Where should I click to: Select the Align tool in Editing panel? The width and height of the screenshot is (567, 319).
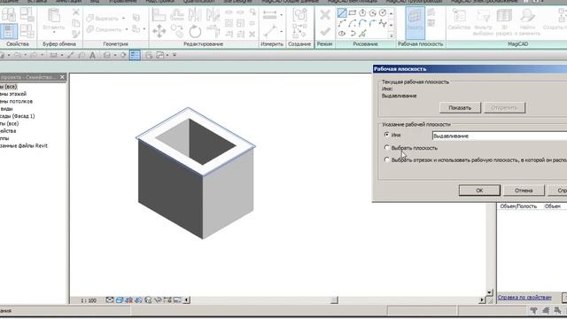(x=159, y=15)
